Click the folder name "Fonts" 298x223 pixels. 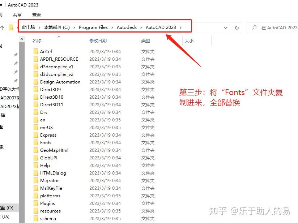(46, 143)
